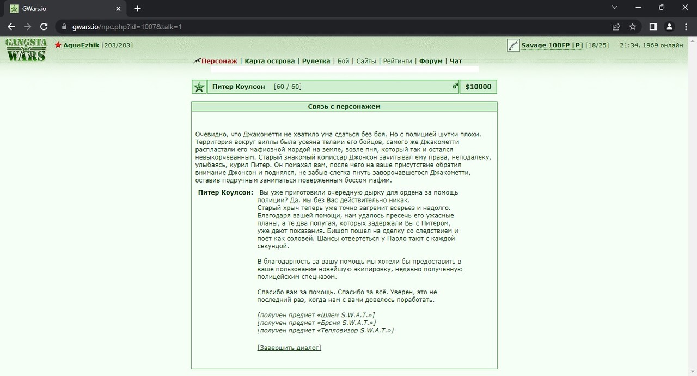The image size is (697, 376).
Task: Click the site lock icon in address bar
Action: [x=65, y=26]
